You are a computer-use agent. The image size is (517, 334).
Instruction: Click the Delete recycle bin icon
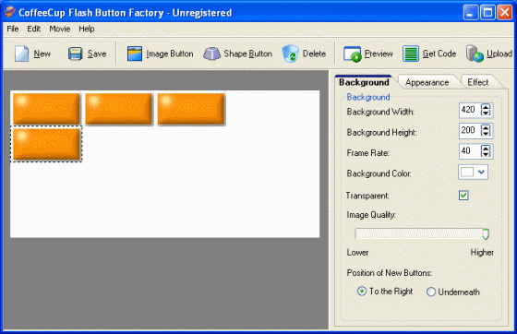(x=291, y=54)
